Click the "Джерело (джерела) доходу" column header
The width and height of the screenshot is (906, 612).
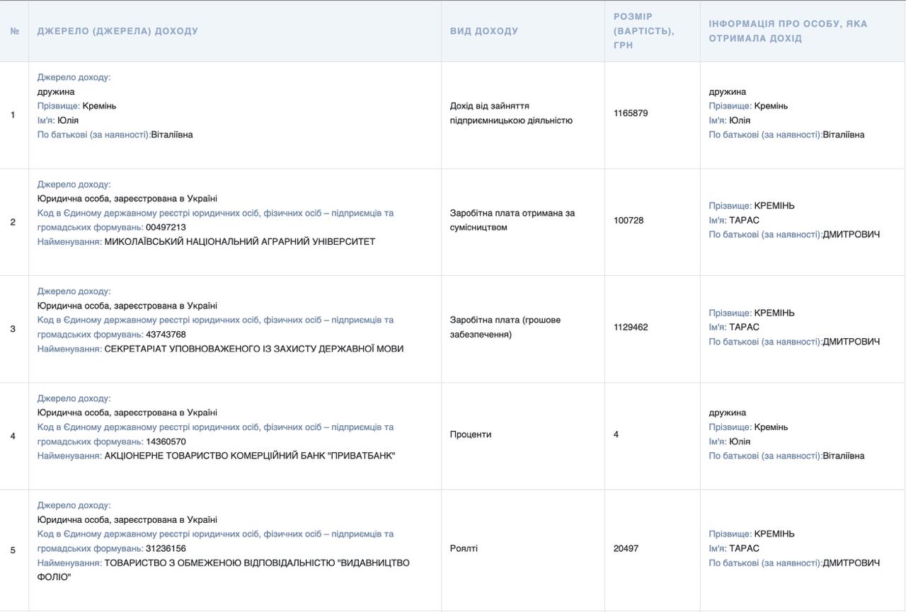[117, 31]
